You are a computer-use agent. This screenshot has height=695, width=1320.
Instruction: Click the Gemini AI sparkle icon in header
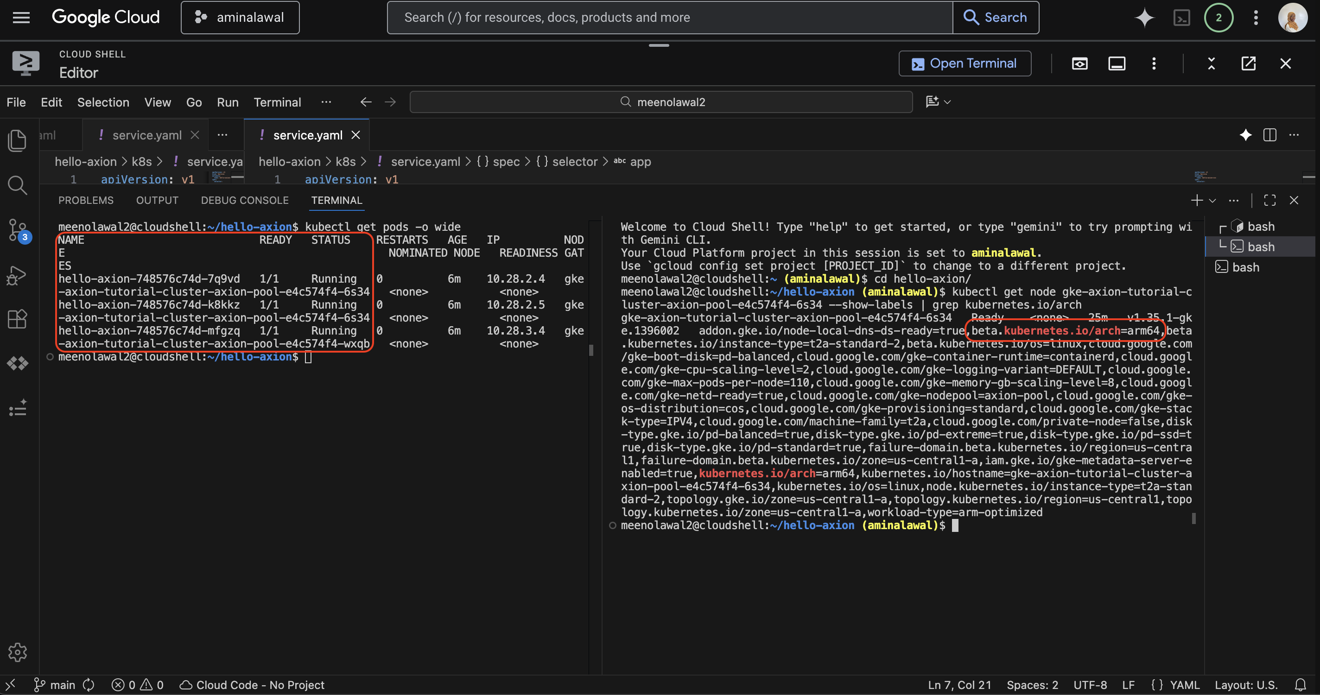(1144, 18)
